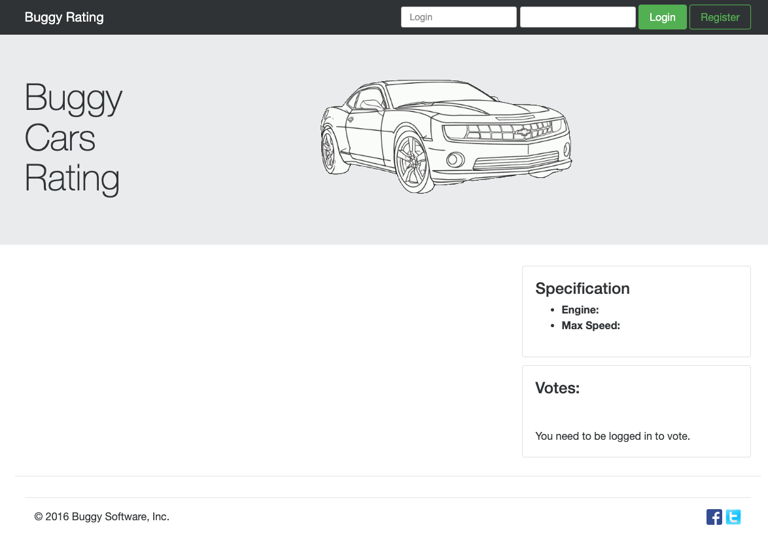Open Facebook via the footer icon
Screen dimensions: 768x534
[x=714, y=516]
